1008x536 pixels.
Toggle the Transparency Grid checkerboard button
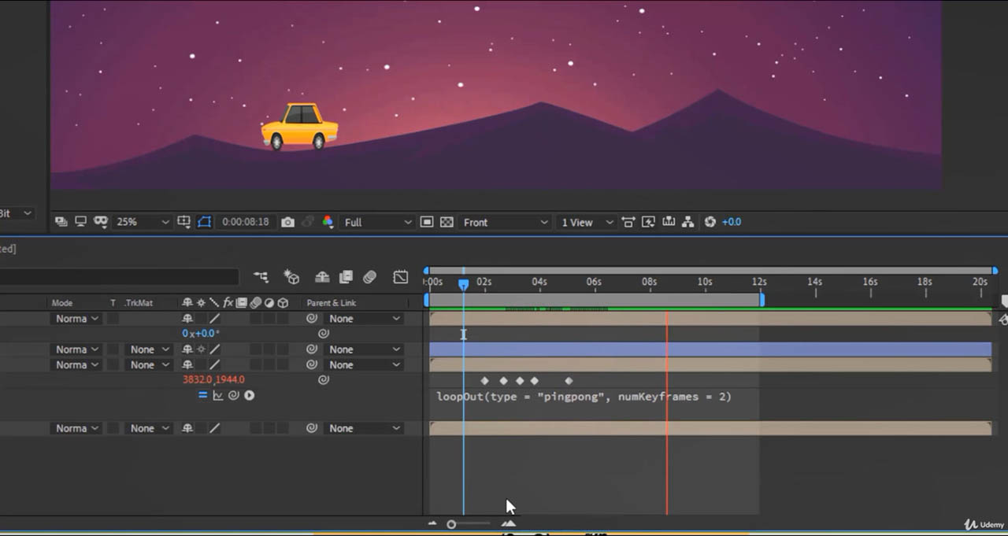click(447, 223)
